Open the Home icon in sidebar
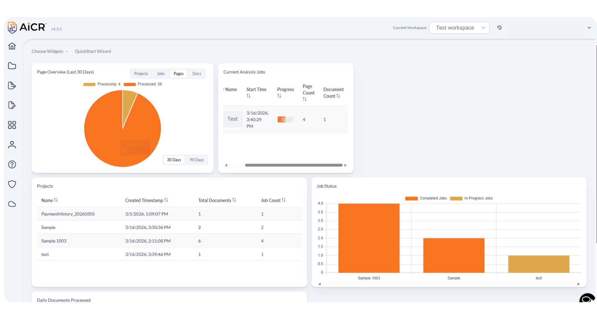 coord(12,46)
